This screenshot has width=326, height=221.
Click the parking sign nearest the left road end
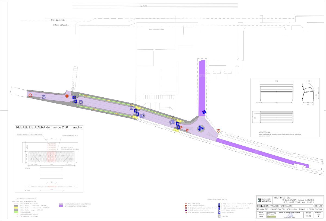pos(44,97)
